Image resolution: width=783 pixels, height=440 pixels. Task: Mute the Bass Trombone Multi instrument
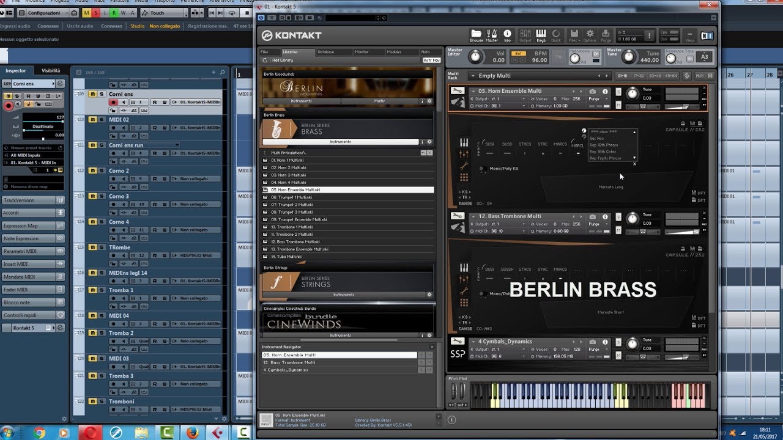point(618,230)
